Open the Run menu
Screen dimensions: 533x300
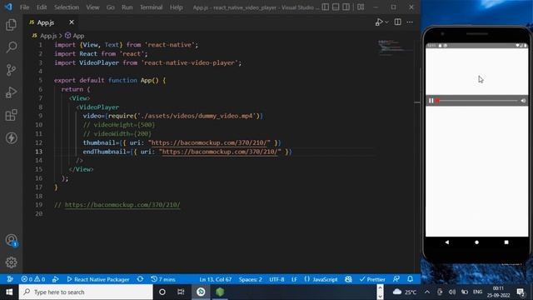click(x=127, y=7)
